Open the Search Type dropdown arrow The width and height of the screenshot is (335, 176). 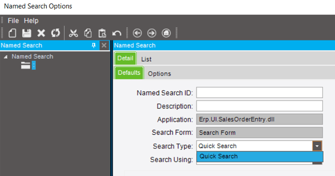[x=317, y=146]
